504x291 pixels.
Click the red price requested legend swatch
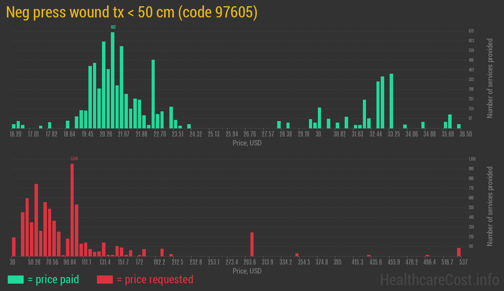tap(105, 279)
